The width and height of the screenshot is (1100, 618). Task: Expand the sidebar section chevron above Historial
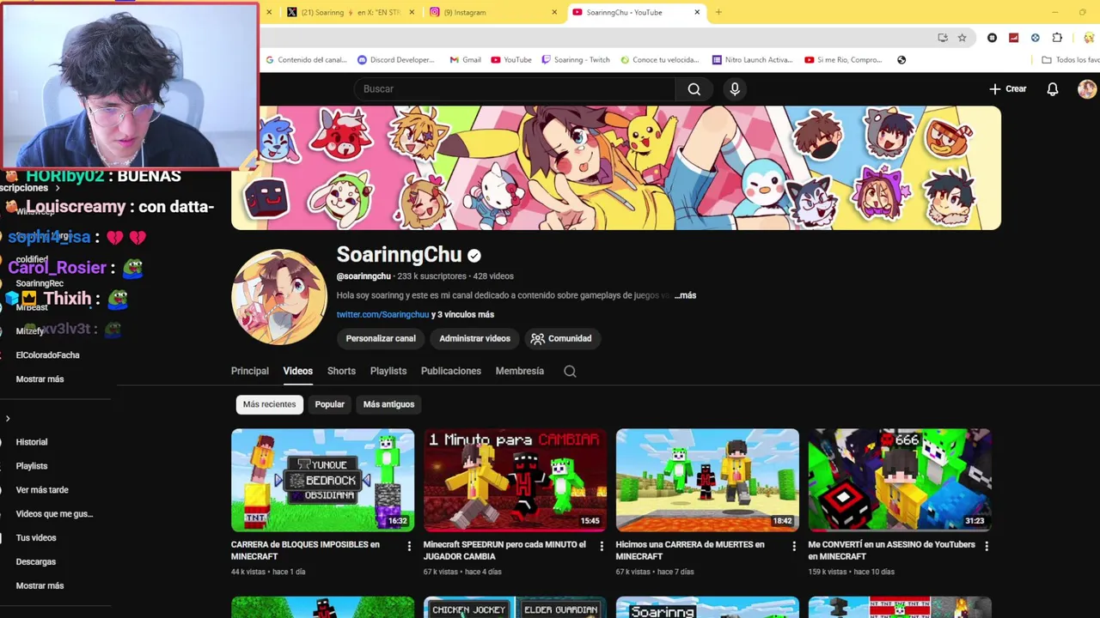click(x=8, y=419)
